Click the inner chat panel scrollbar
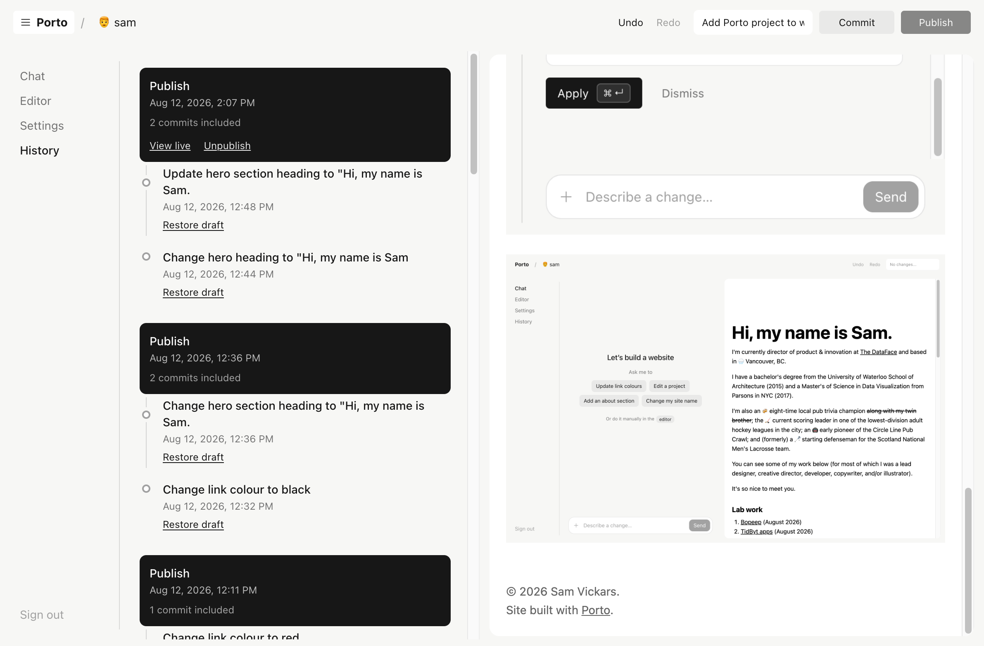The width and height of the screenshot is (984, 646). (938, 117)
